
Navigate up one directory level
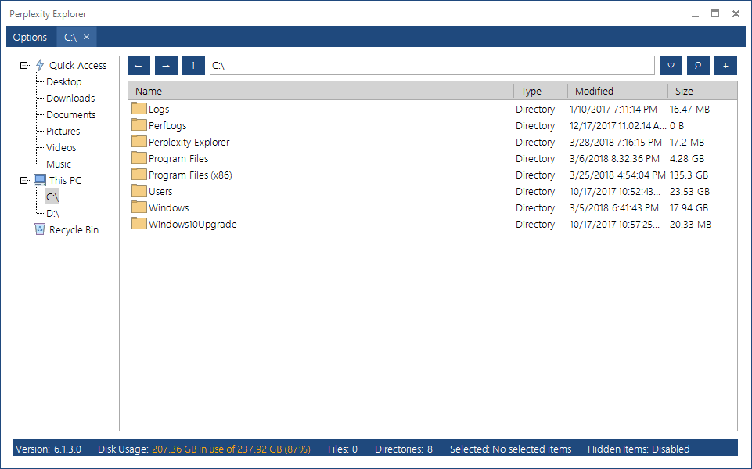point(193,65)
